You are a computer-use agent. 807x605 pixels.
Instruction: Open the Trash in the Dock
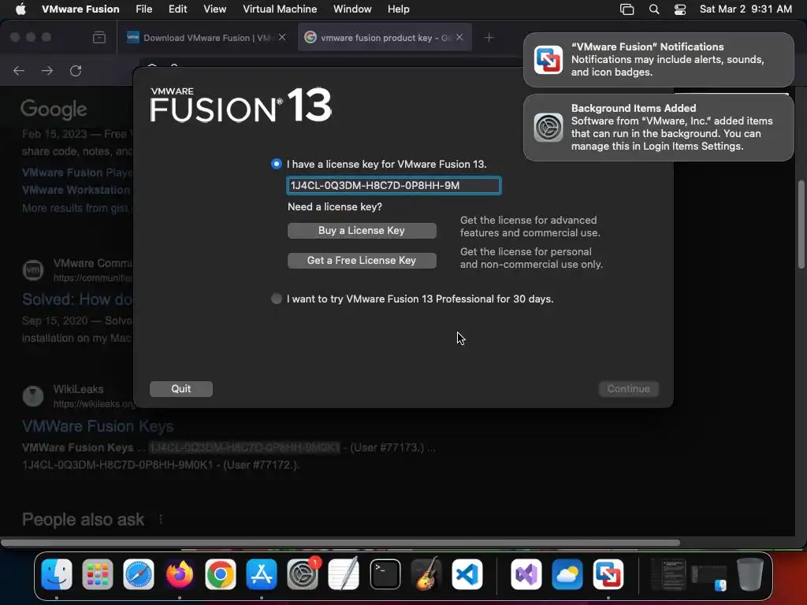click(x=750, y=574)
